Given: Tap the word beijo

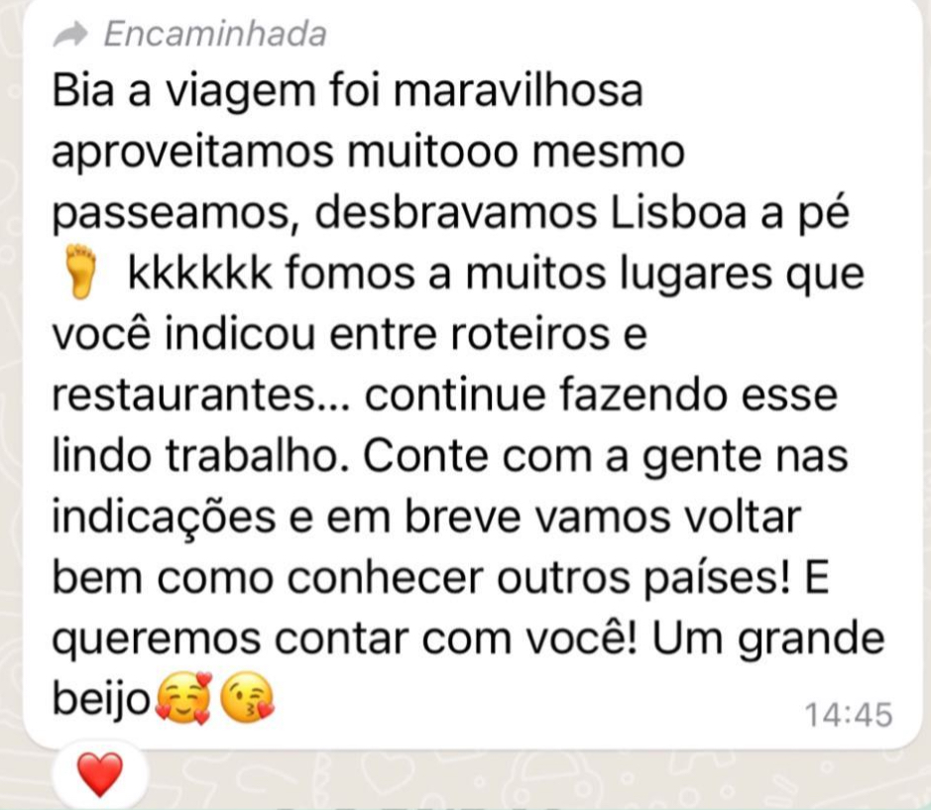Looking at the screenshot, I should pos(101,698).
